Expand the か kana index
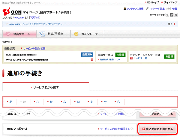This screenshot has height=138, width=180. [23, 102]
